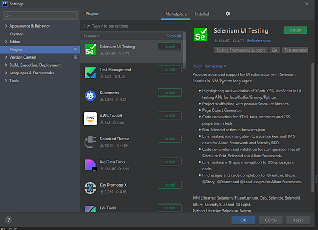This screenshot has height=230, width=318.
Task: Click Testing Frameworks Support tag
Action: coord(240,50)
